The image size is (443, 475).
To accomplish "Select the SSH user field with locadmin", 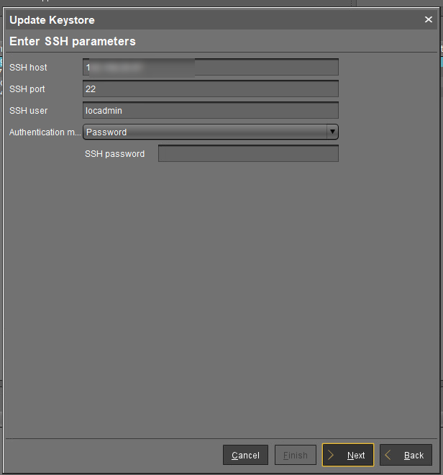I will [210, 111].
